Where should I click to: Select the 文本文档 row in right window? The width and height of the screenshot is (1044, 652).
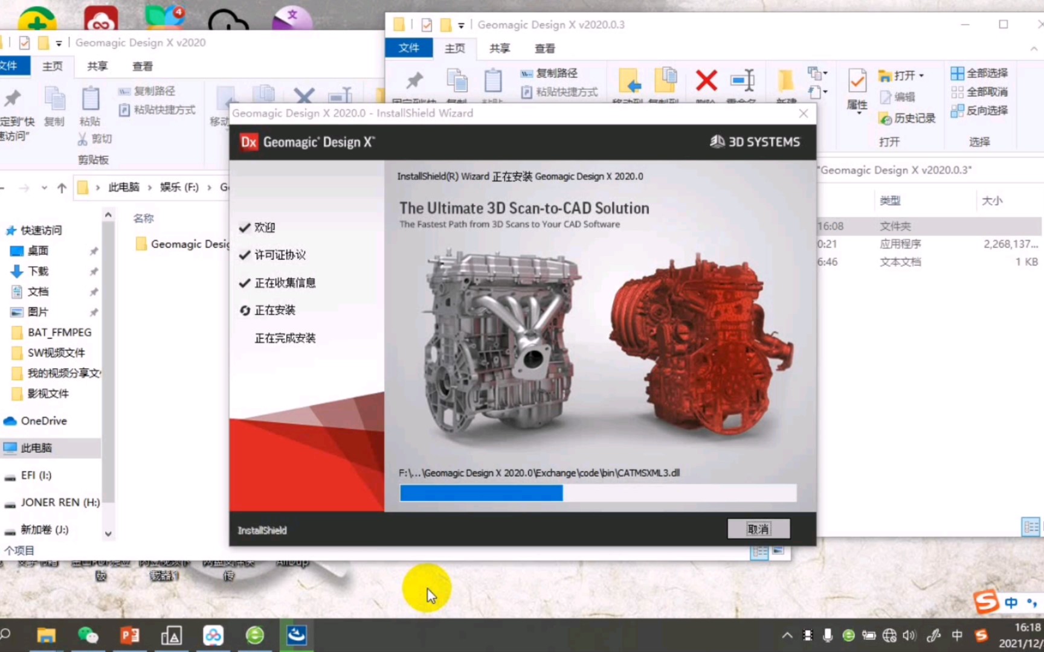[930, 262]
